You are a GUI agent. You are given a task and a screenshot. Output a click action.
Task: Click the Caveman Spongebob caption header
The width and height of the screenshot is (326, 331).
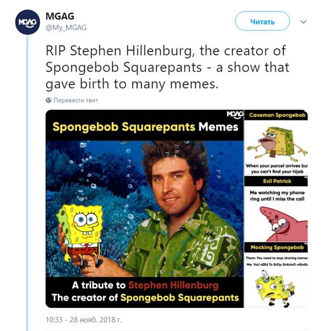tap(276, 115)
